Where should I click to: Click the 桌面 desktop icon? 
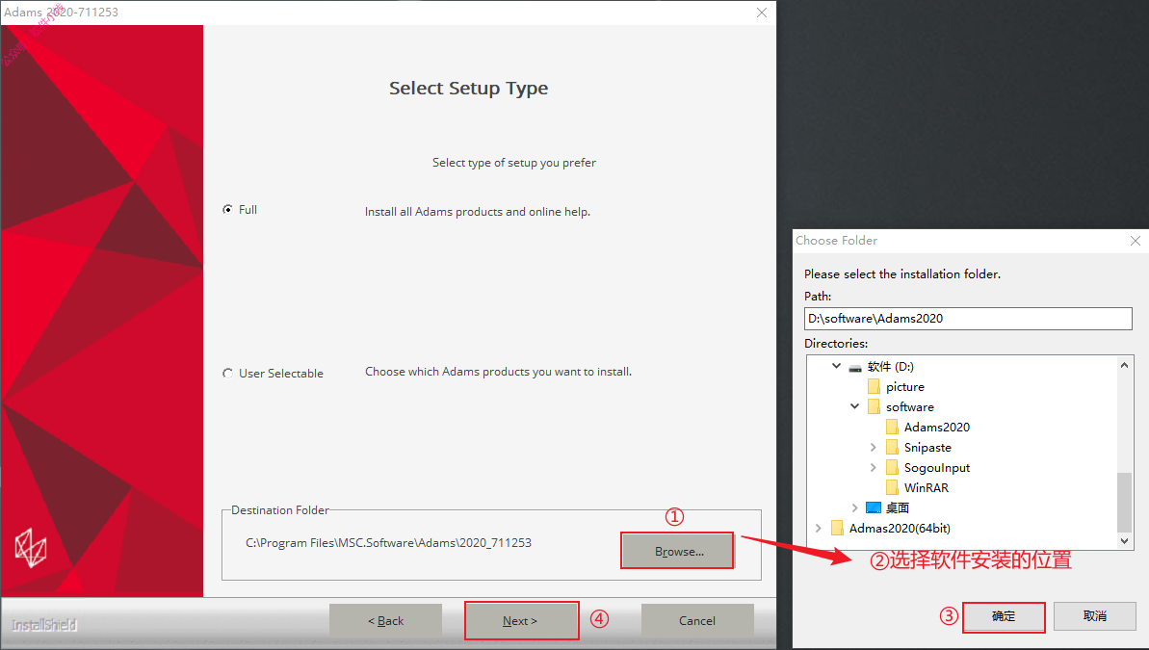tap(874, 507)
